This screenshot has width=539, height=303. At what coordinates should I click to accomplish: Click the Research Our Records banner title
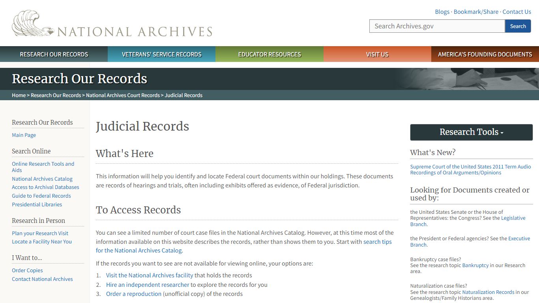(x=79, y=79)
